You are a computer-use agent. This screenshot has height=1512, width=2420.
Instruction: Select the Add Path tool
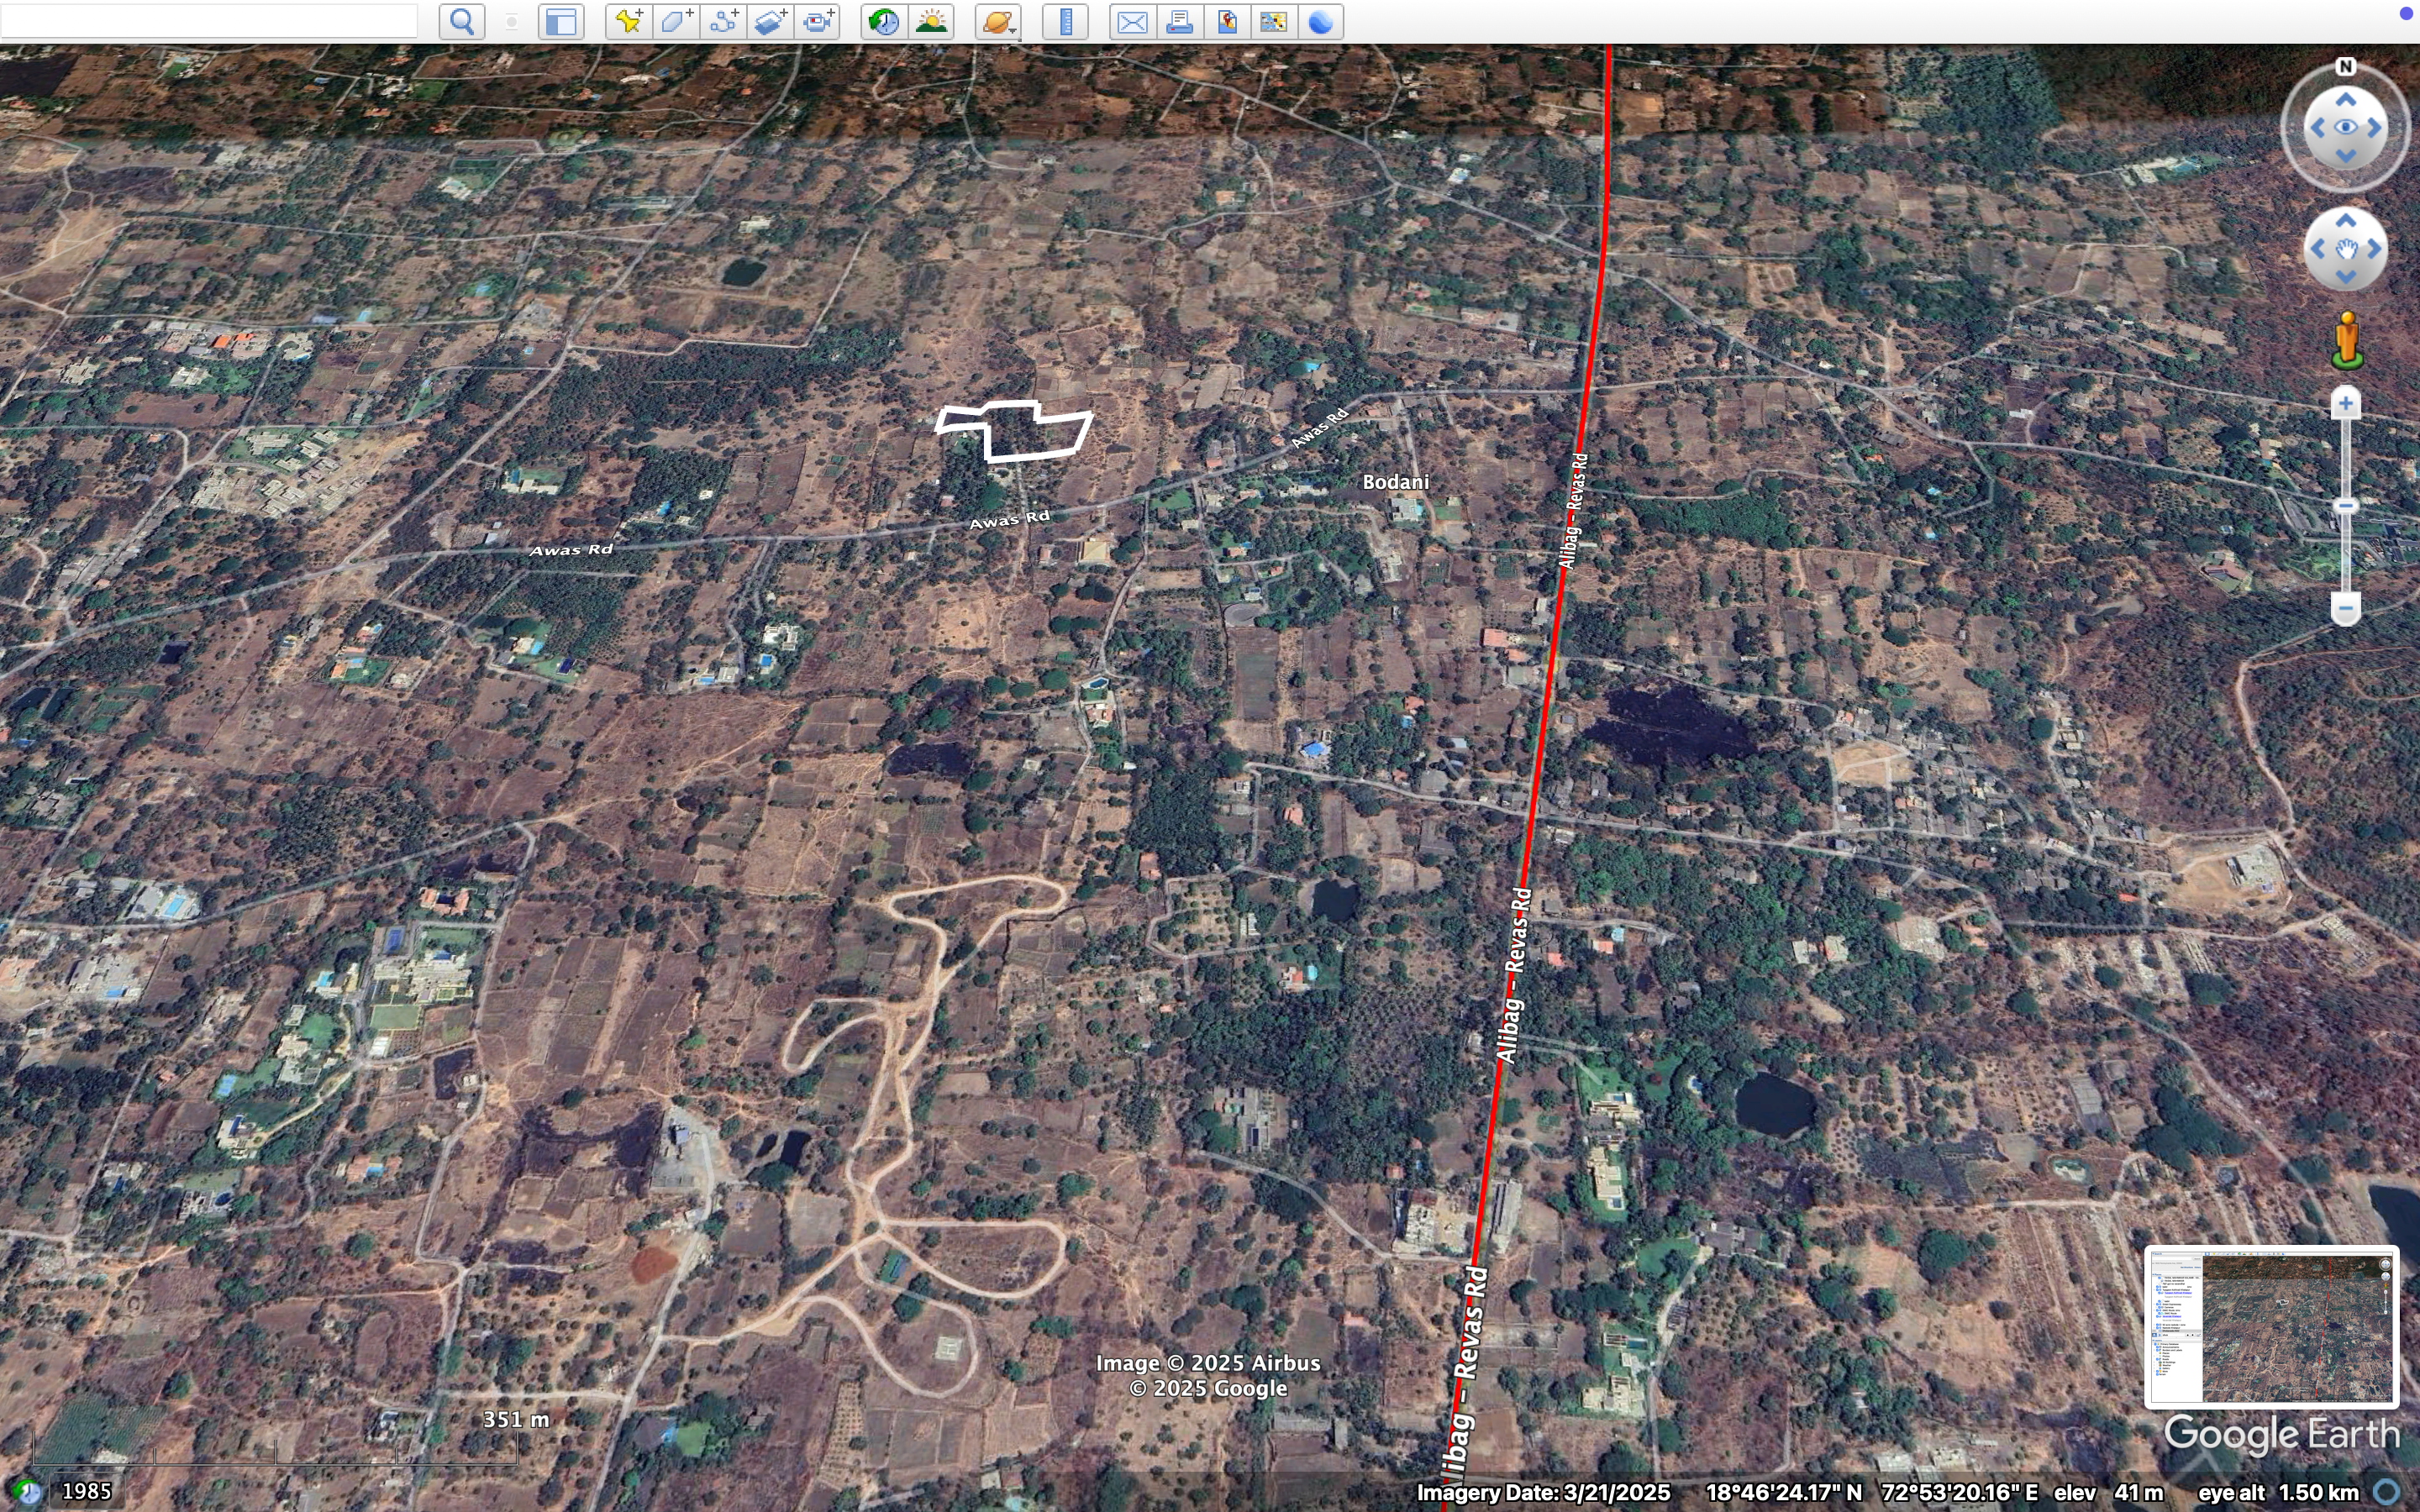click(x=723, y=21)
